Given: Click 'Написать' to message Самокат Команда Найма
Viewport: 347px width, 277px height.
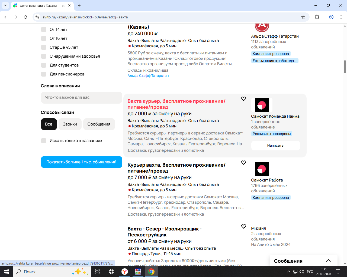Looking at the screenshot, I should 275,146.
